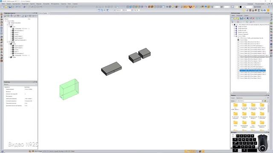Screen dimensions: 273x153
Task: Close the 'Стол и Тумба' document tab
Action: coord(49,13)
